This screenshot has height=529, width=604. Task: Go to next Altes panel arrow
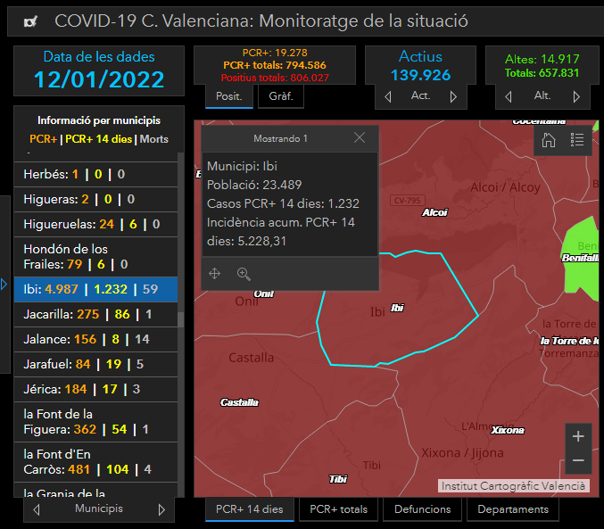pos(576,96)
